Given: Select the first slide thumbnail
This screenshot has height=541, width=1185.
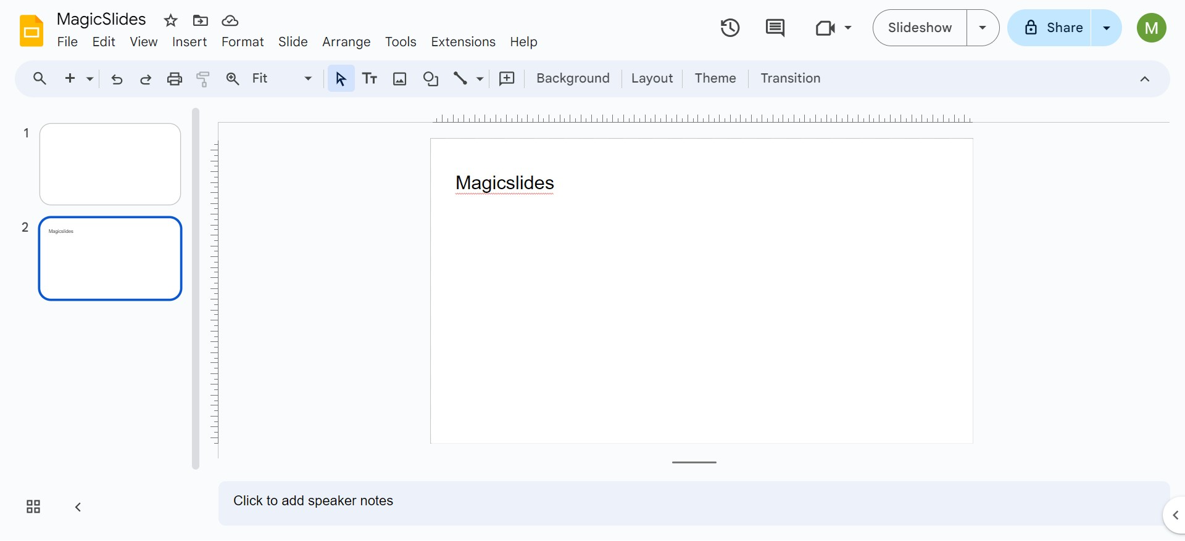Looking at the screenshot, I should click(110, 164).
